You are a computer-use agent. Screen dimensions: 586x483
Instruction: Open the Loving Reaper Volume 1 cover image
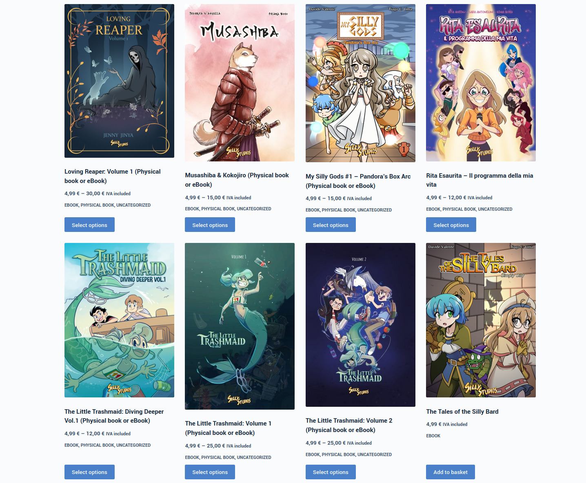(x=119, y=81)
